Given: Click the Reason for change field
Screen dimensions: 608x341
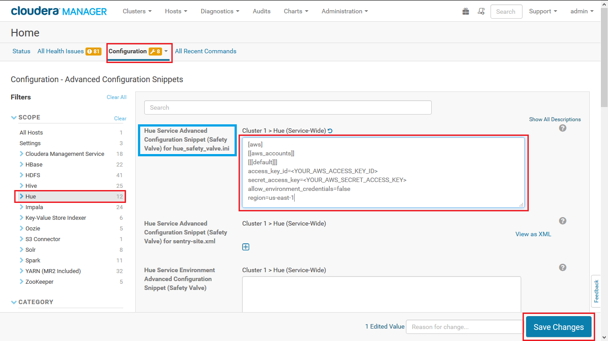Looking at the screenshot, I should coord(464,327).
